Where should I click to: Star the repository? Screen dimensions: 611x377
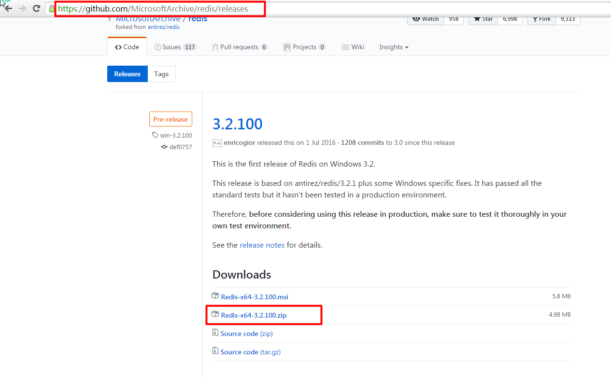click(x=483, y=19)
